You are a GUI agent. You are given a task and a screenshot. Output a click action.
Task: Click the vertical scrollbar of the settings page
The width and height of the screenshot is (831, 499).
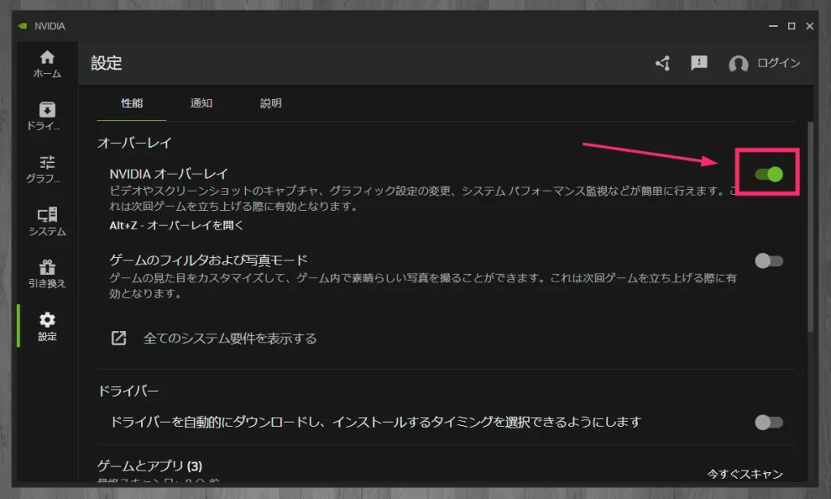pos(811,226)
